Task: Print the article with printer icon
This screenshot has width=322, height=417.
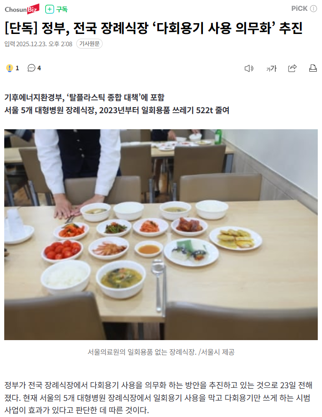Action: (313, 68)
